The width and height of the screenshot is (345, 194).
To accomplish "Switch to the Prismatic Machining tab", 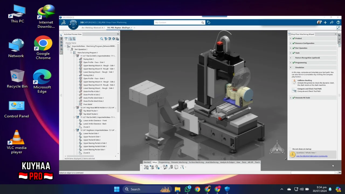I will (179, 162).
